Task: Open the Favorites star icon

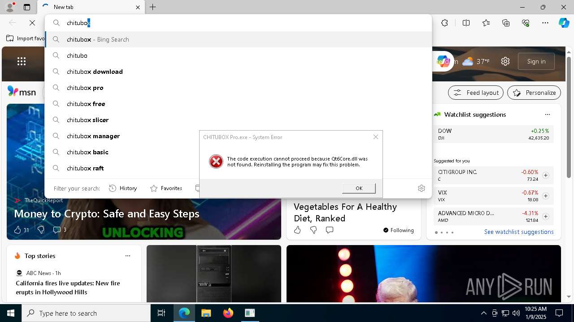Action: (486, 23)
